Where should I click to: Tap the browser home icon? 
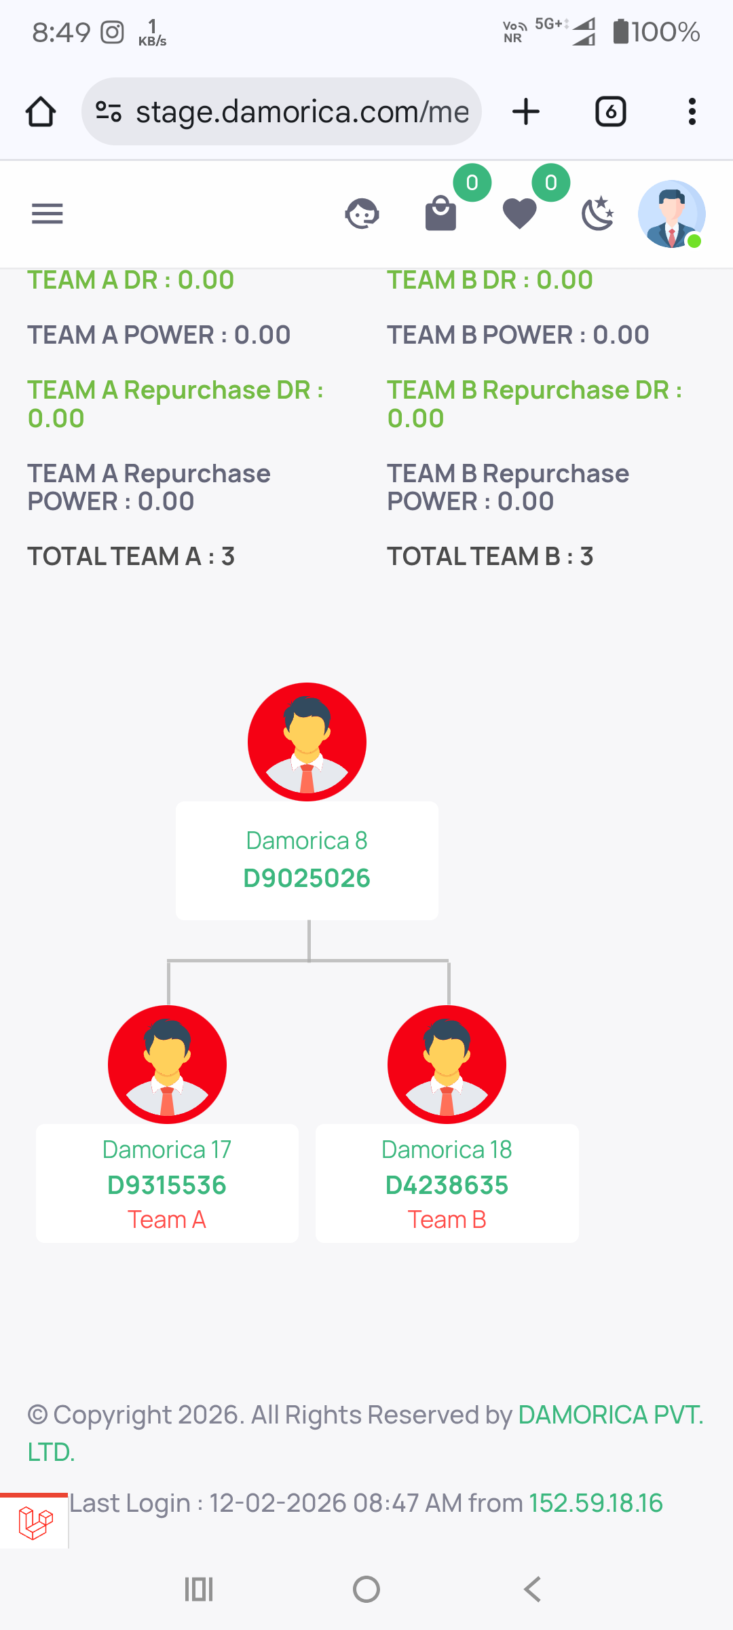pyautogui.click(x=41, y=112)
